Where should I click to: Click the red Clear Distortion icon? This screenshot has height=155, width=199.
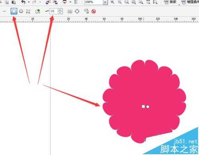(94, 12)
